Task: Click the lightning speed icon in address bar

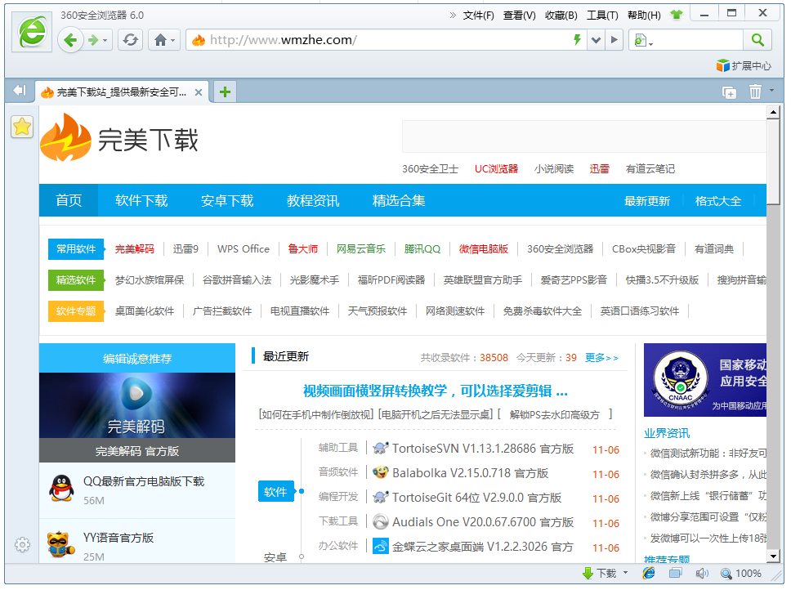Action: (578, 39)
